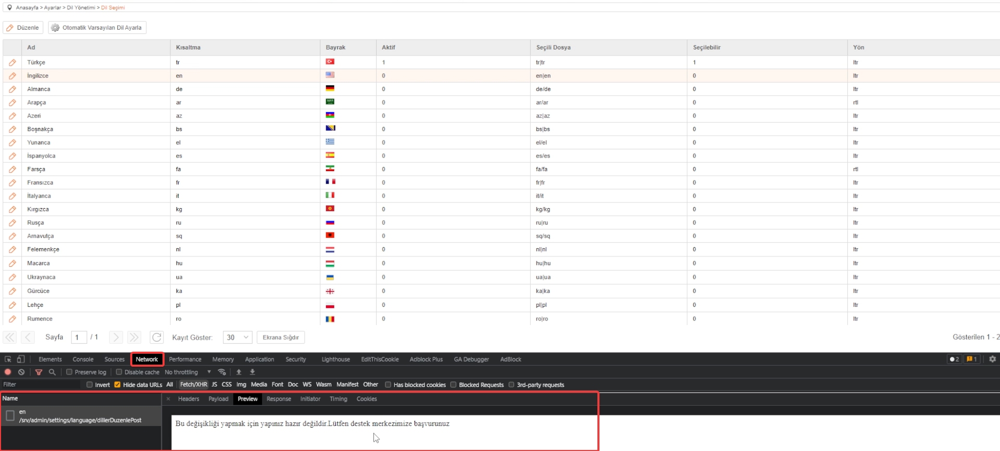1000x451 pixels.
Task: Click the edit pencil for Rumence row
Action: (x=12, y=319)
